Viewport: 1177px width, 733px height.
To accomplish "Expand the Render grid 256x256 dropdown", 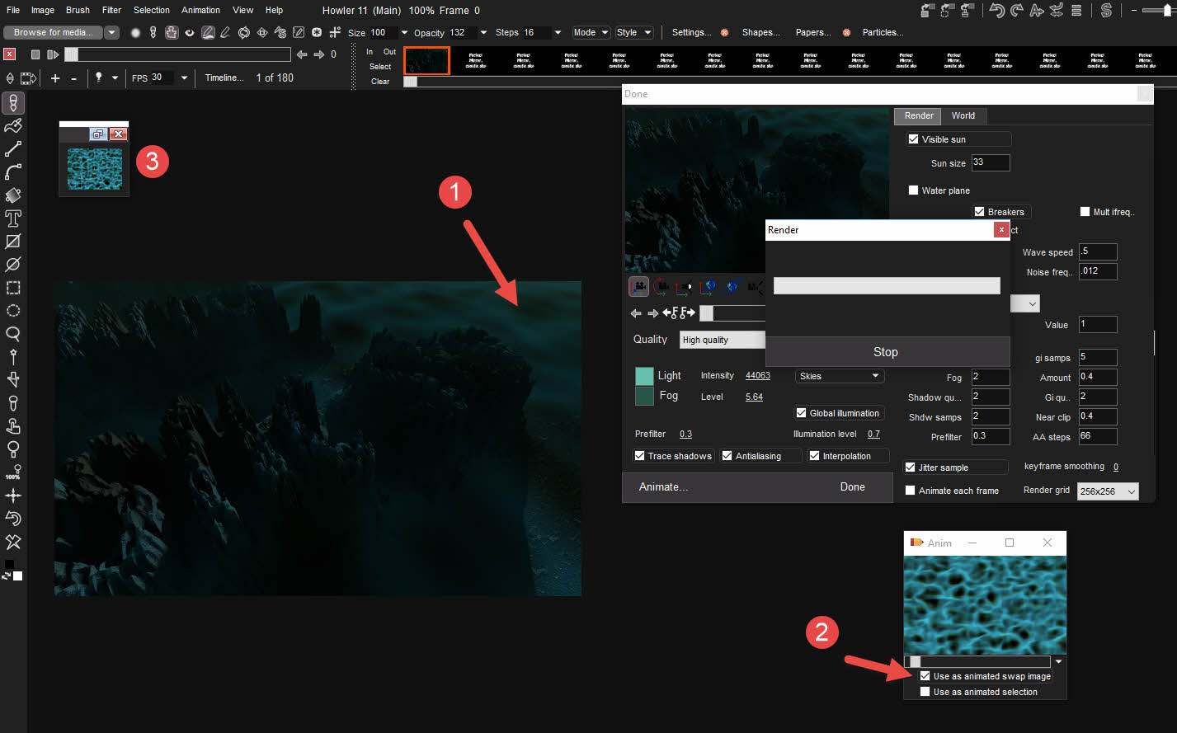I will click(x=1108, y=491).
